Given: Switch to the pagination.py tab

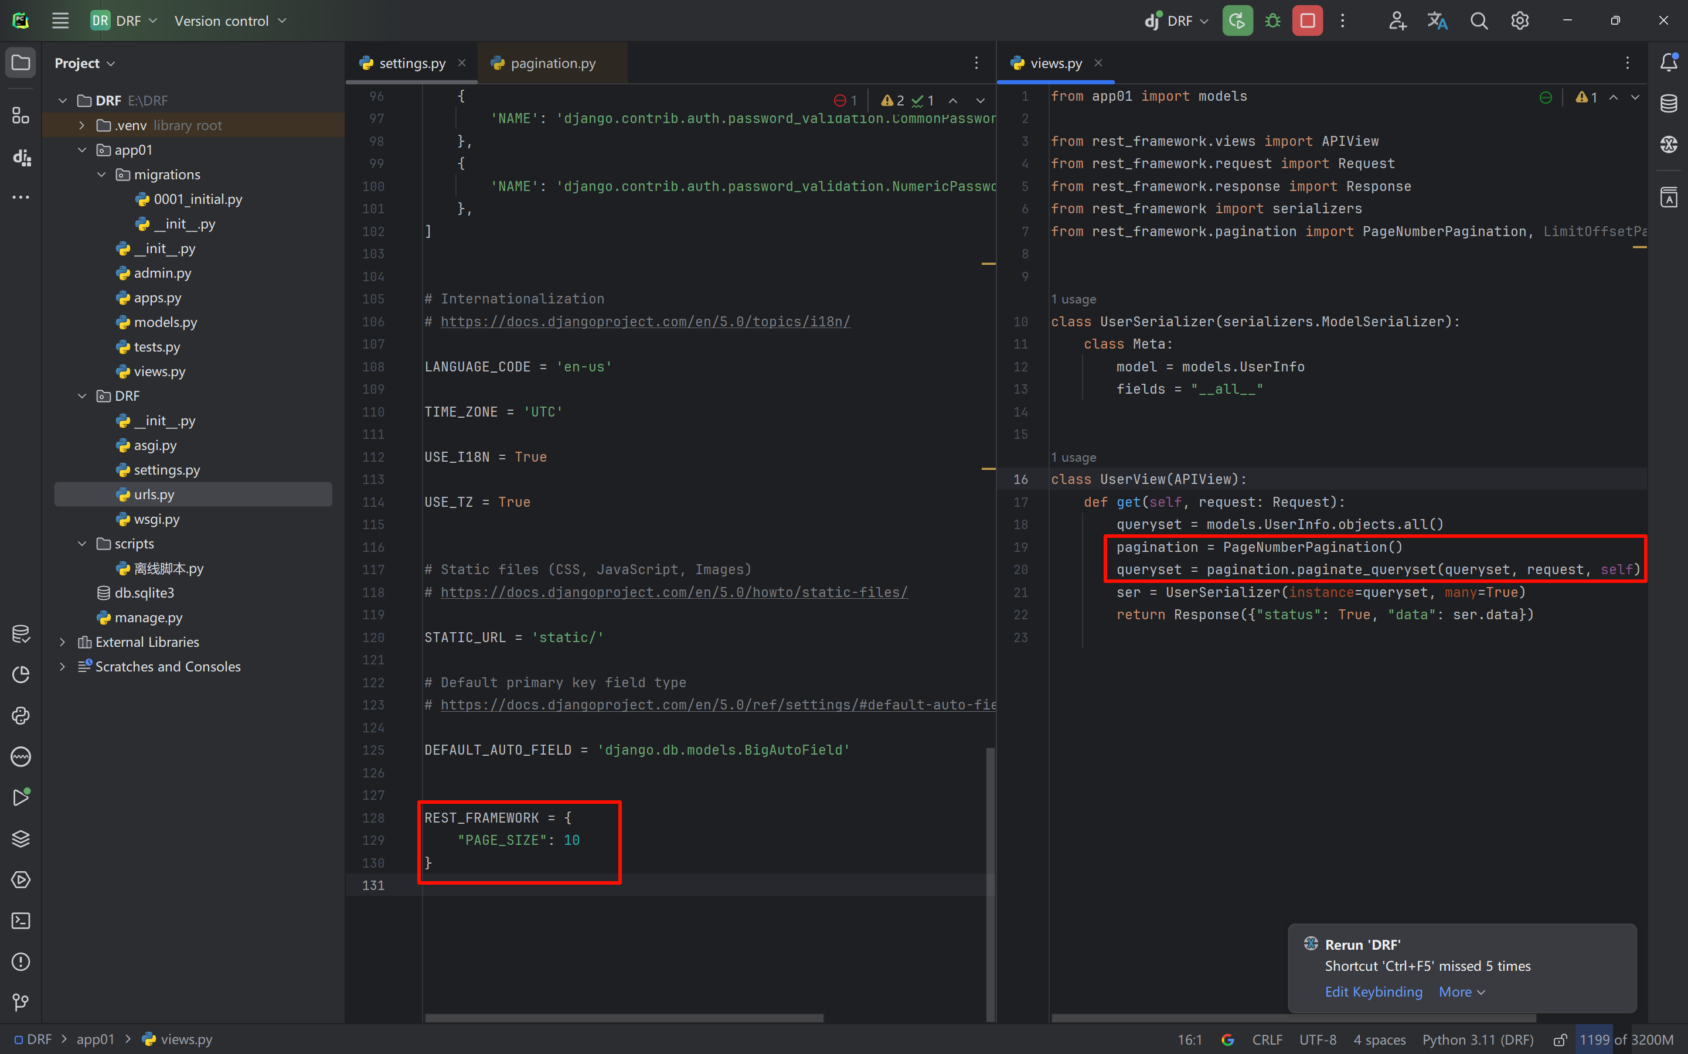Looking at the screenshot, I should tap(552, 63).
